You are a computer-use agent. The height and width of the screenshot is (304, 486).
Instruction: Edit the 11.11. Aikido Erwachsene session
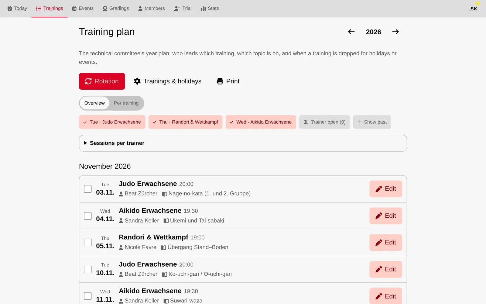click(386, 296)
